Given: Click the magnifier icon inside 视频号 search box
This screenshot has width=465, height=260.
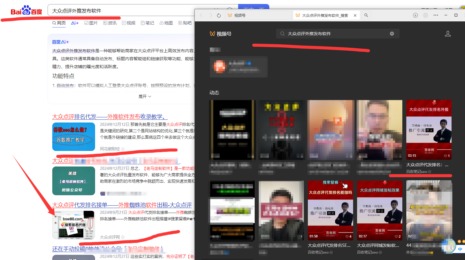Looking at the screenshot, I should pyautogui.click(x=282, y=34).
